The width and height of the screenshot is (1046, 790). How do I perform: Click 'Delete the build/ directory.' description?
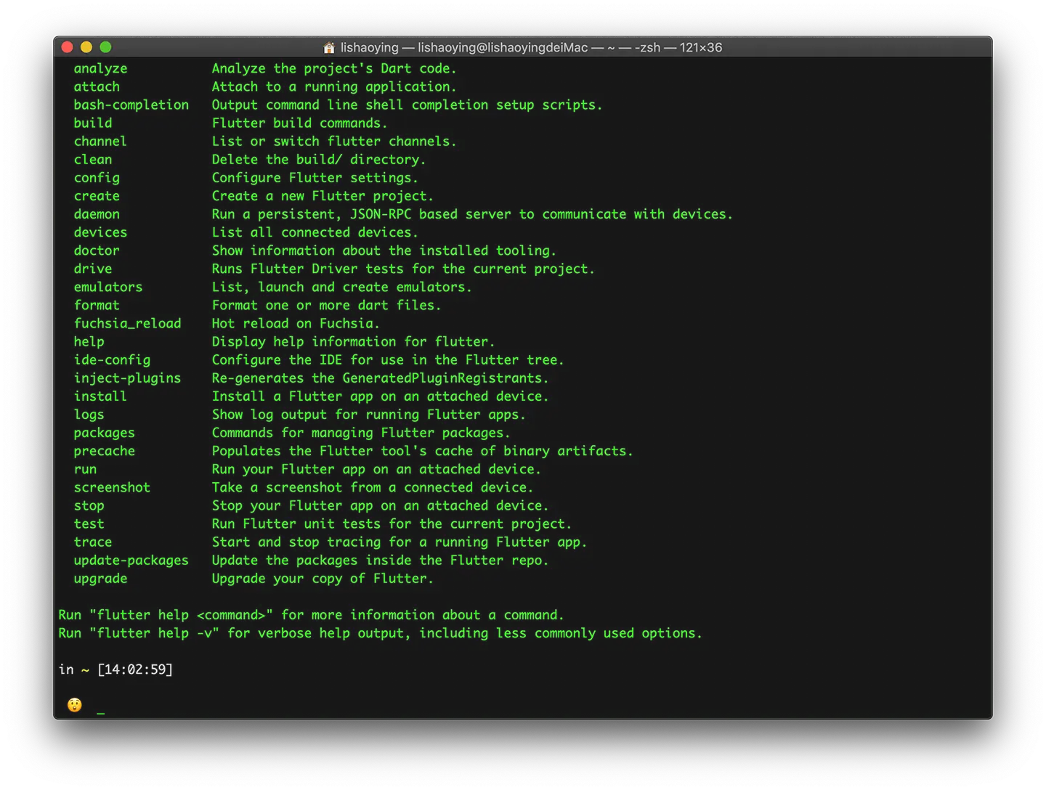(319, 159)
